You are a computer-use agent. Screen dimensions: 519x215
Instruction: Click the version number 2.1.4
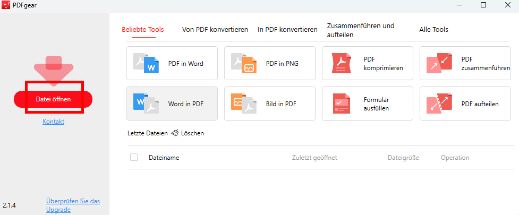tap(9, 205)
